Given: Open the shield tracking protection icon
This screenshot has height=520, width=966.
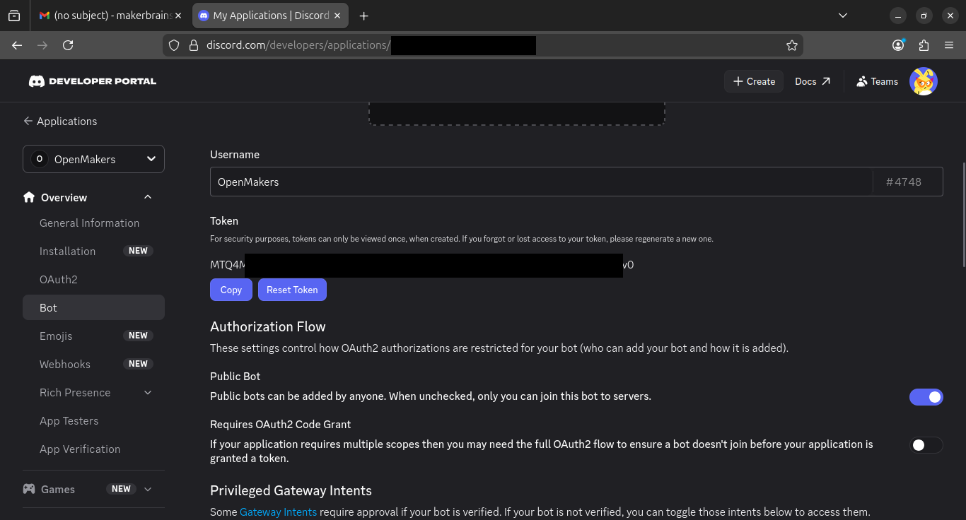Looking at the screenshot, I should 173,45.
